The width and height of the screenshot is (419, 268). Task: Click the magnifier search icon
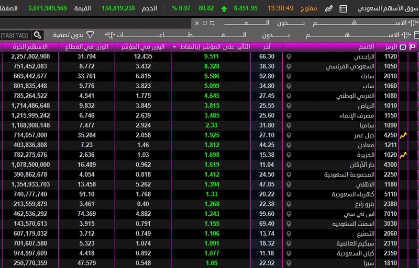37,35
